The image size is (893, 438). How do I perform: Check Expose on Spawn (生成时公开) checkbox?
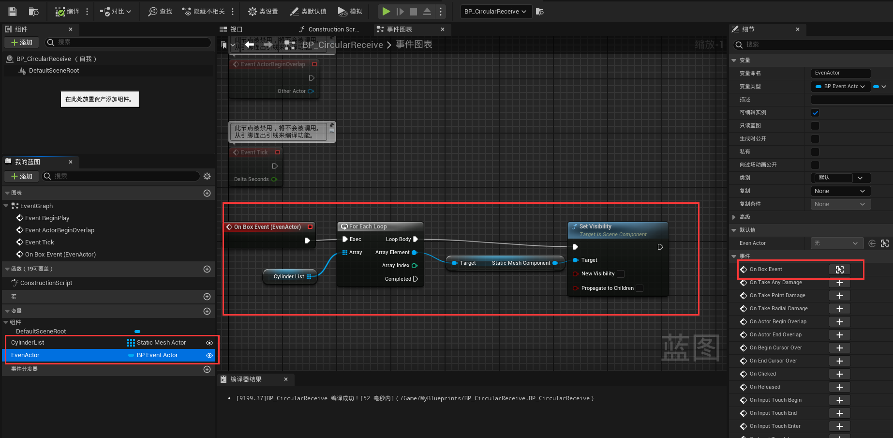(x=815, y=139)
